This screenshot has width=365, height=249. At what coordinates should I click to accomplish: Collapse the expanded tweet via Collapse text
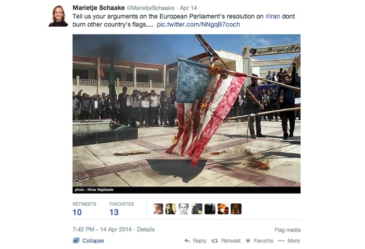93,241
